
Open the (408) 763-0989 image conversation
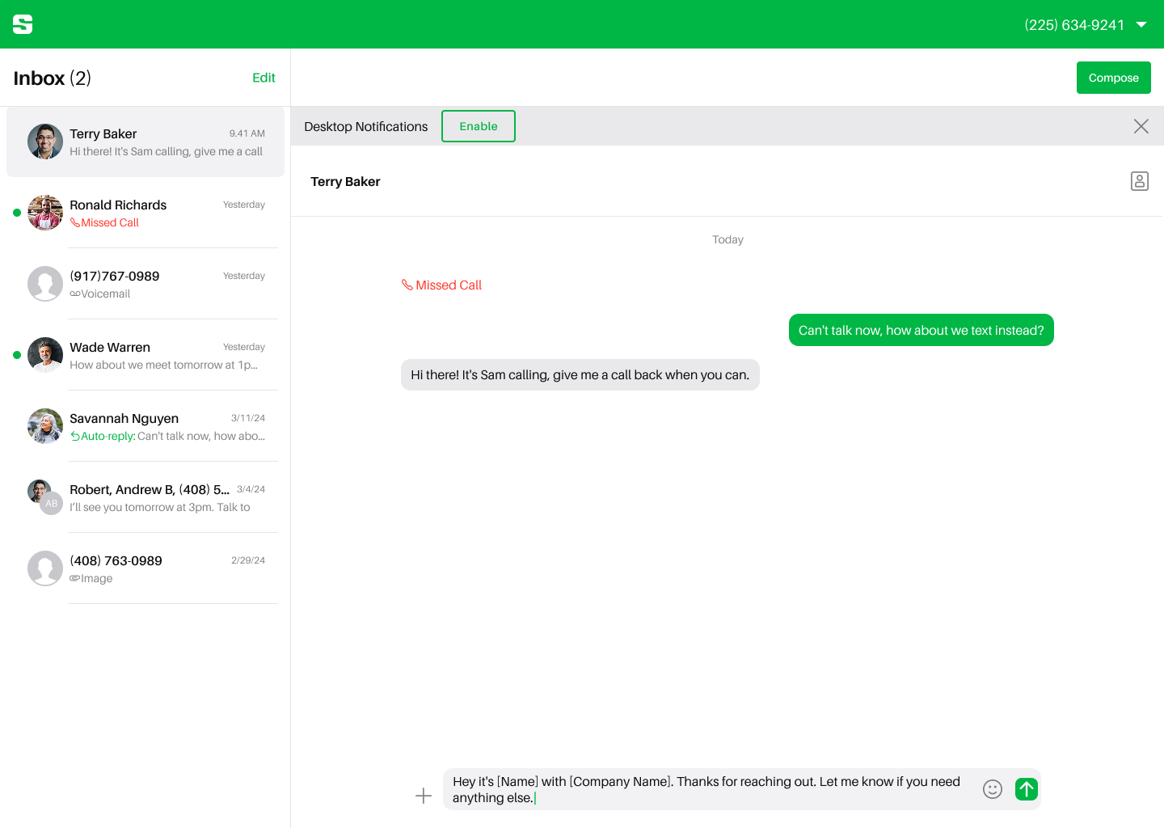coord(145,568)
